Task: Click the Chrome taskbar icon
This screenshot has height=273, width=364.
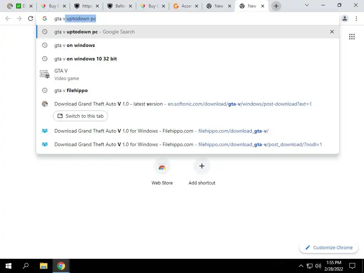Action: (61, 266)
